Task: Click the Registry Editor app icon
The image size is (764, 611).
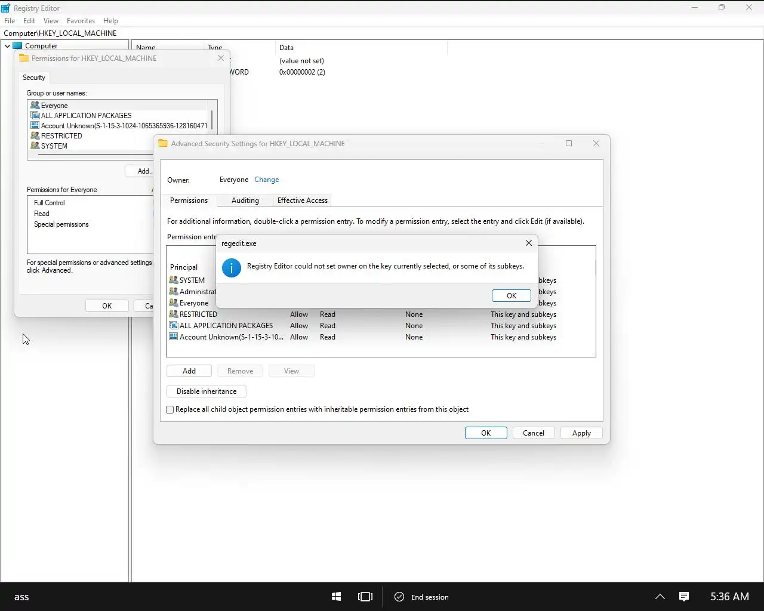Action: tap(6, 8)
